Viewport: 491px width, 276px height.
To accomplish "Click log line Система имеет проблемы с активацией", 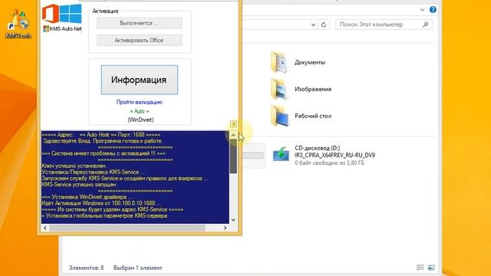I will point(104,153).
